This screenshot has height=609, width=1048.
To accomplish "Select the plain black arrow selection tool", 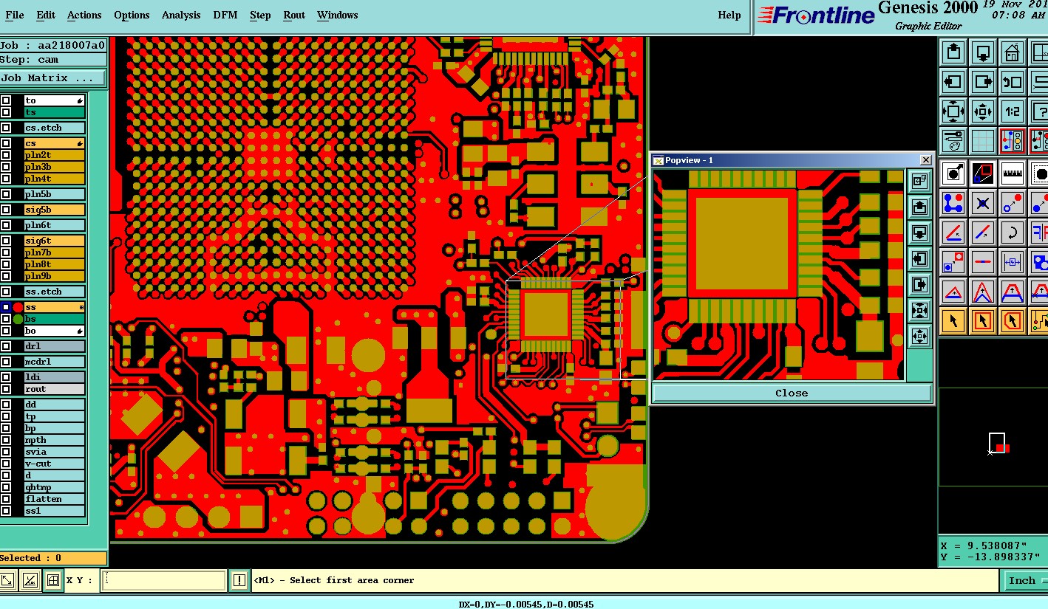I will pos(953,320).
